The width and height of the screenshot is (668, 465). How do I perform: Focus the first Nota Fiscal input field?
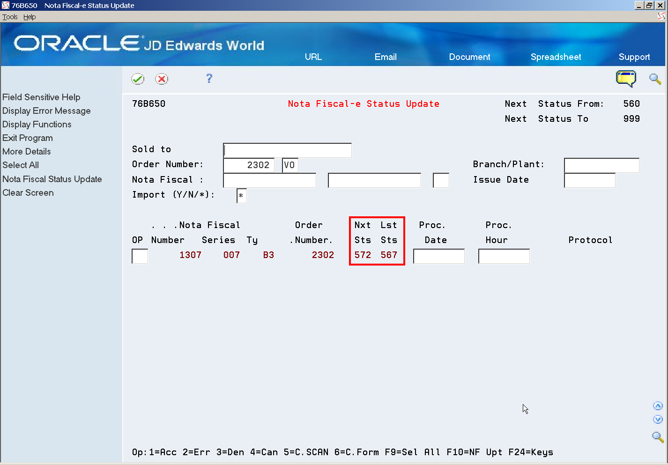(x=270, y=180)
